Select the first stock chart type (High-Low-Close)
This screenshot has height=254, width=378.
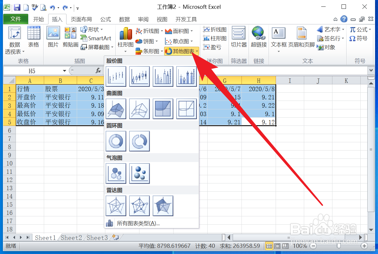[116, 76]
